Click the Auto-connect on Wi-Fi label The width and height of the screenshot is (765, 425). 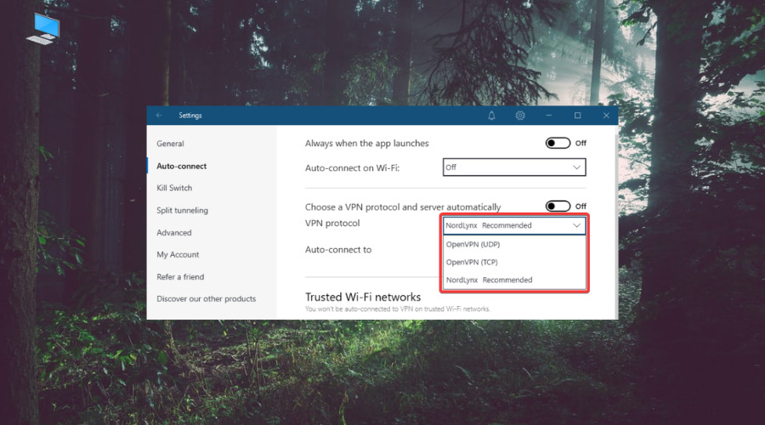click(x=352, y=167)
